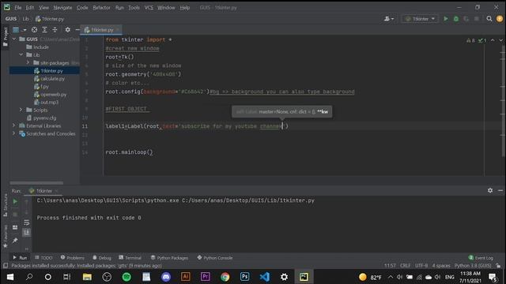The height and width of the screenshot is (284, 506).
Task: Expand all in Project panel toolbar
Action: (x=44, y=30)
